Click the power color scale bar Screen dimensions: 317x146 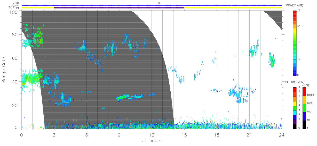click(295, 43)
